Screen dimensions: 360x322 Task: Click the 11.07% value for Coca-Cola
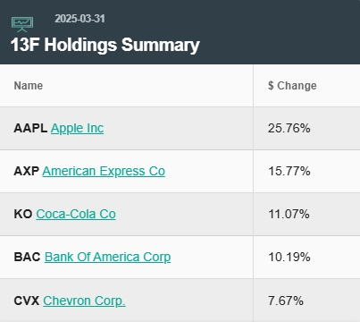(x=289, y=214)
